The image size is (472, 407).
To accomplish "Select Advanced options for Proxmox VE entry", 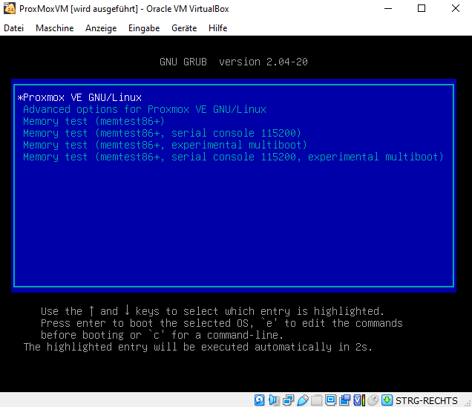I will [x=234, y=109].
